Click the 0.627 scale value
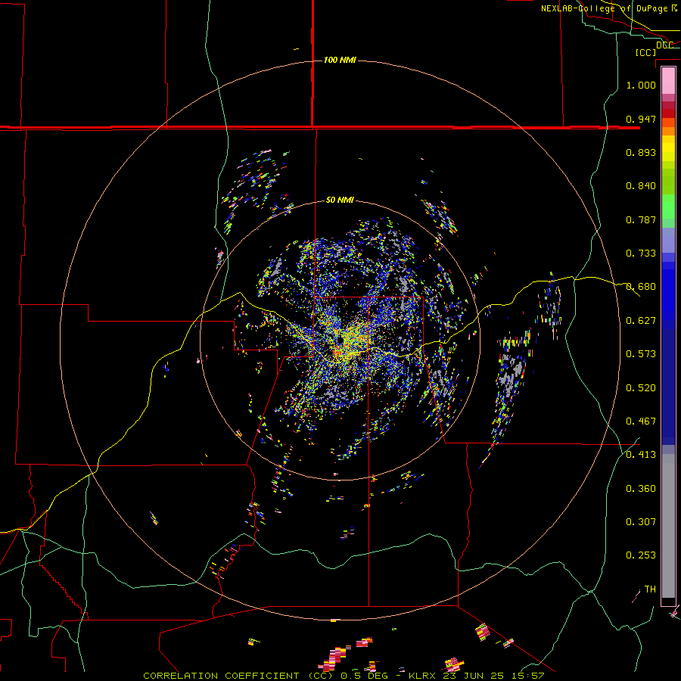 (x=641, y=320)
